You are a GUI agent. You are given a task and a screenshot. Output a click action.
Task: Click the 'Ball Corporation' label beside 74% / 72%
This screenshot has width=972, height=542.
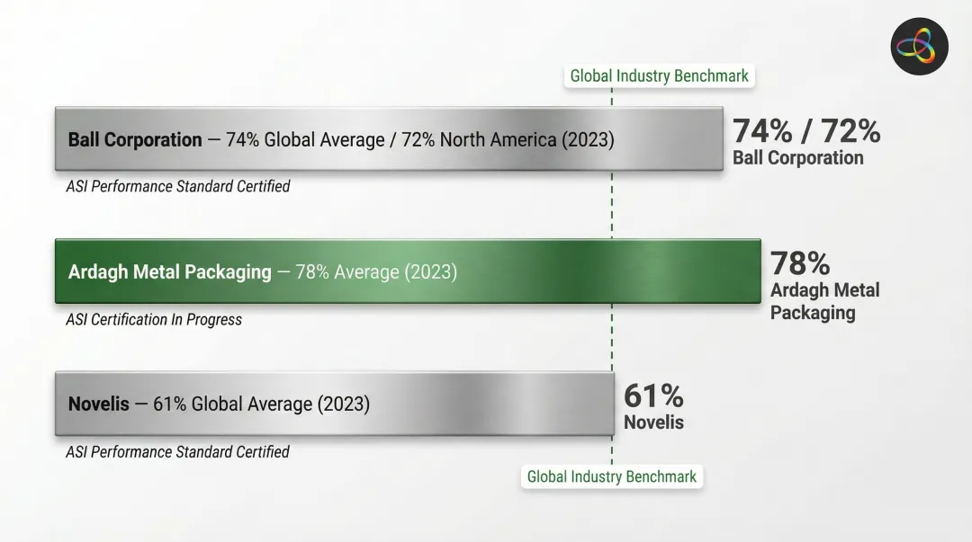[x=797, y=158]
